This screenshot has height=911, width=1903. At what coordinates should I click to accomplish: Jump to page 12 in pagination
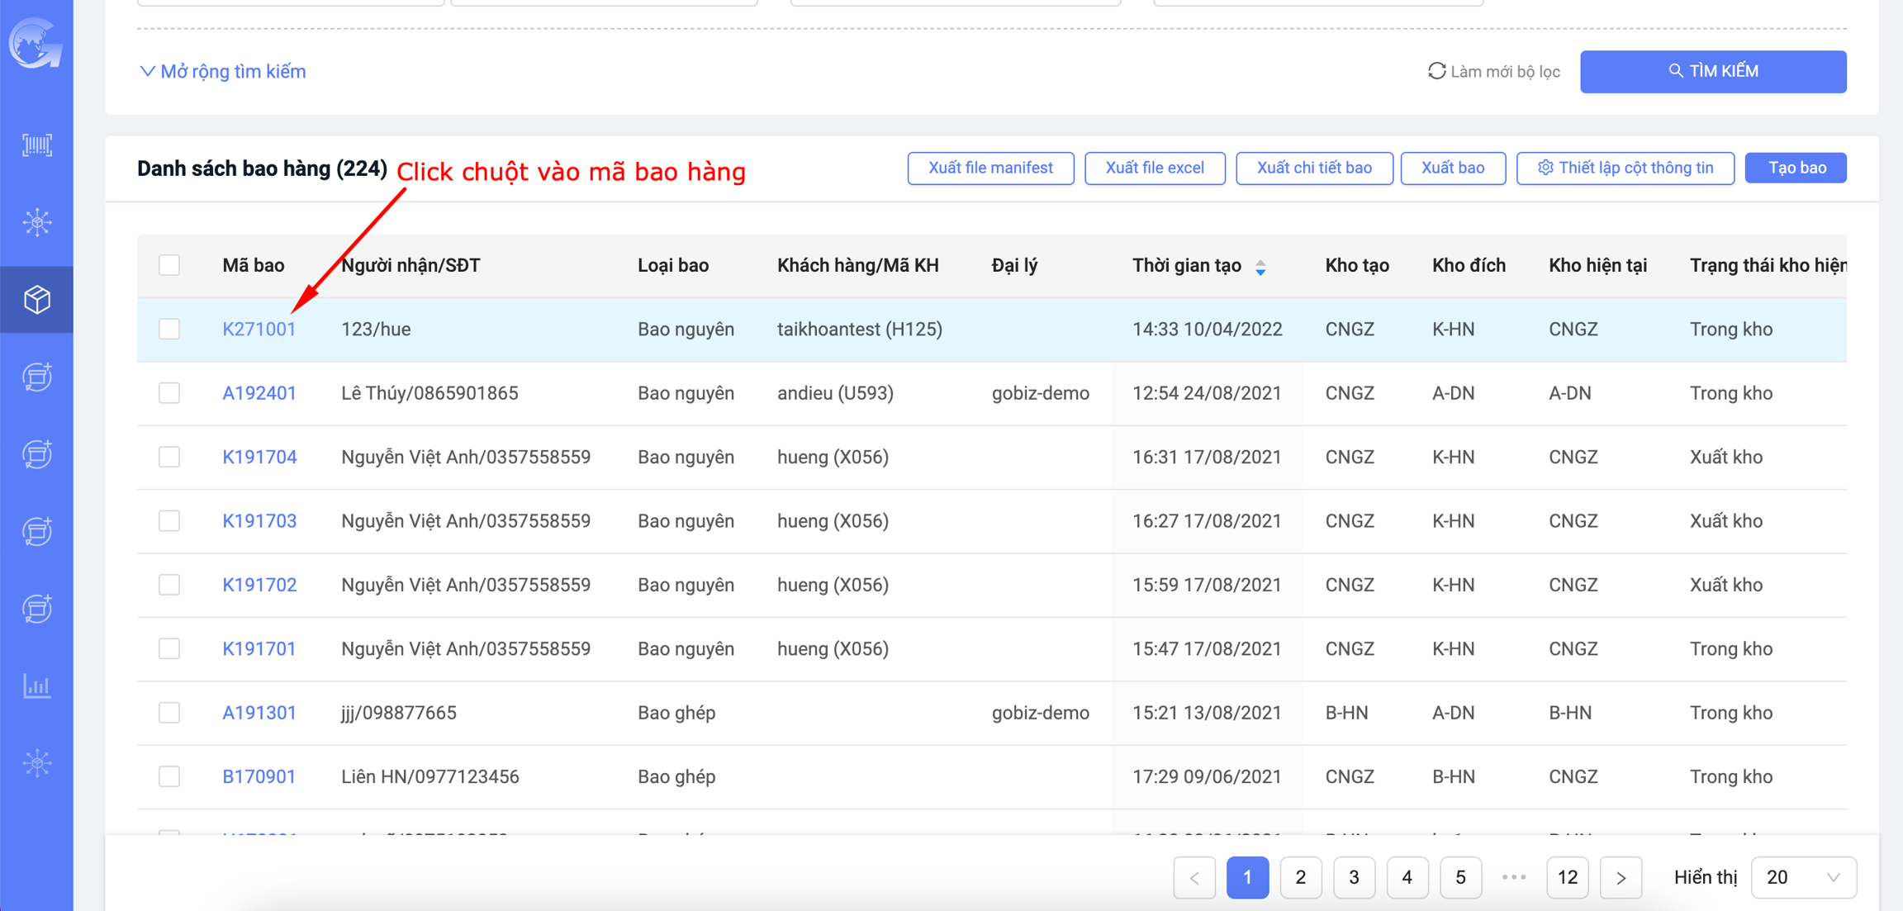(x=1567, y=877)
